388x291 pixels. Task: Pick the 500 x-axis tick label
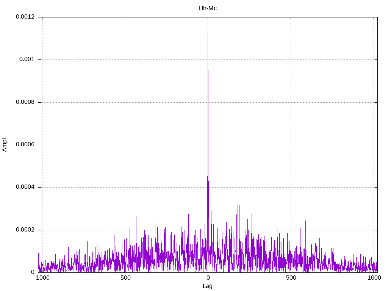click(291, 278)
